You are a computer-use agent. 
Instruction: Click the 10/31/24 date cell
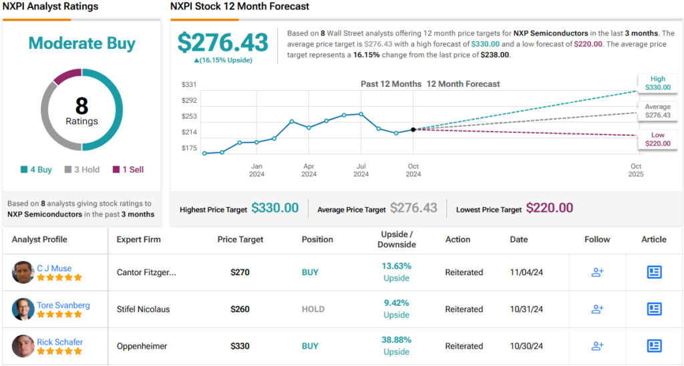[x=526, y=309]
